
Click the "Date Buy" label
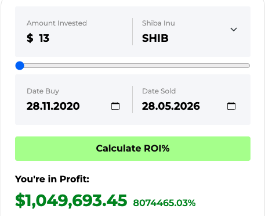coord(43,91)
